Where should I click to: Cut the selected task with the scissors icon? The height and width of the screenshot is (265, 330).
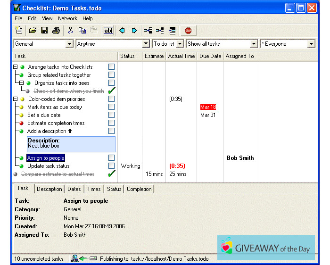[x=70, y=31]
